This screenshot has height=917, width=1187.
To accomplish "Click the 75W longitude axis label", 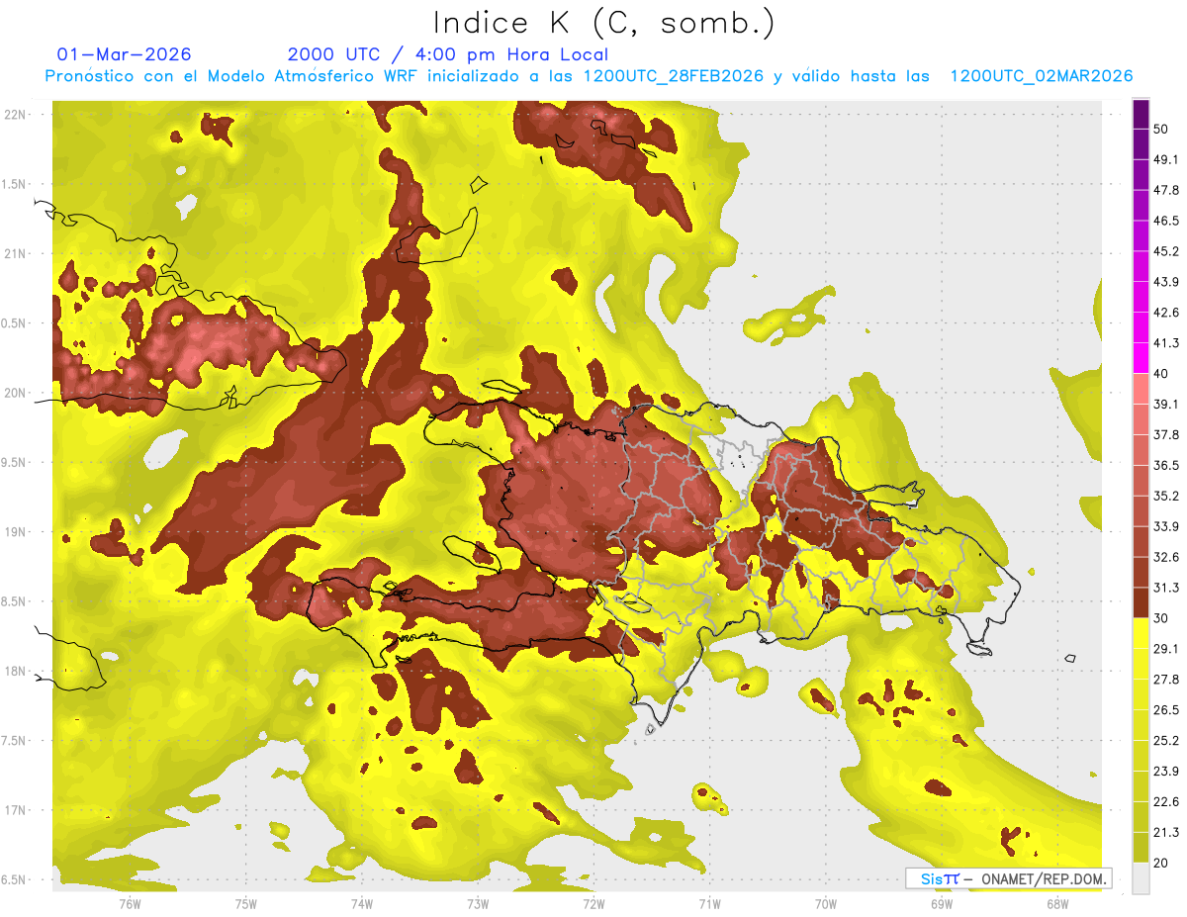I will (245, 903).
